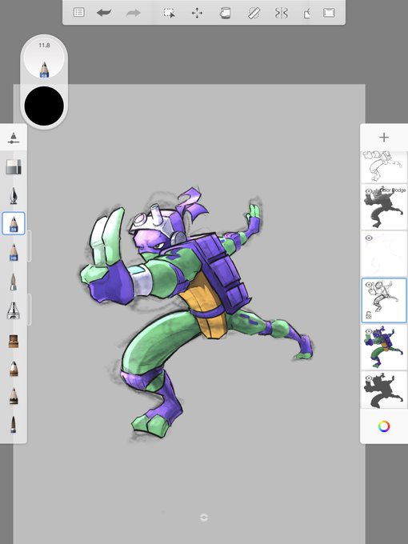Add a new layer with plus
This screenshot has width=408, height=544.
pos(384,138)
